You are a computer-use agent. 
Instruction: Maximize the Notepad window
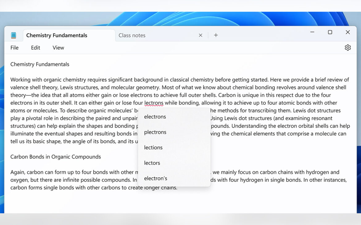pos(330,32)
